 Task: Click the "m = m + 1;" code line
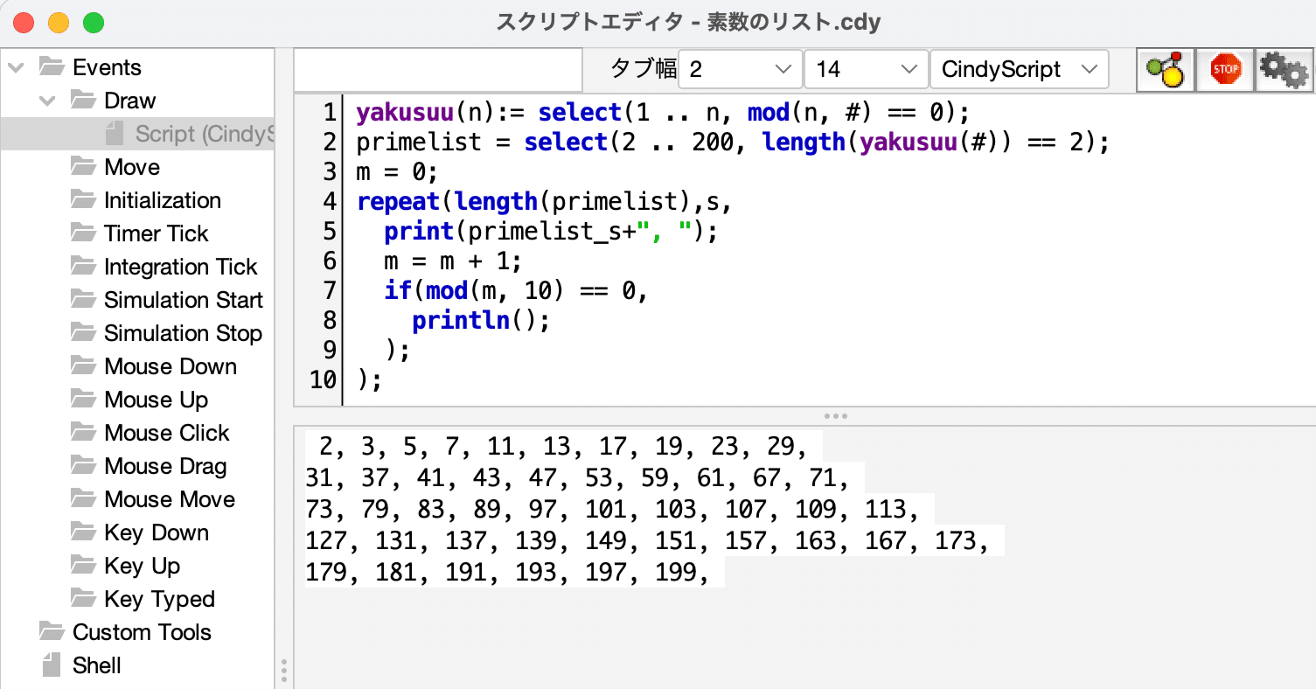tap(453, 261)
